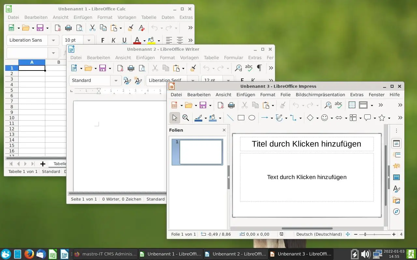Toggle italic (K) in Calc toolbar

point(113,40)
